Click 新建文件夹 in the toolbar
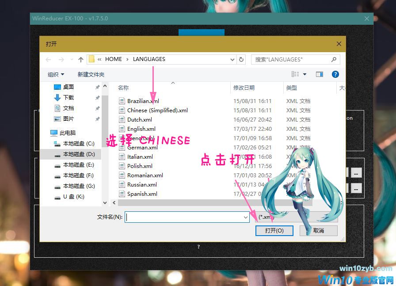 point(91,75)
